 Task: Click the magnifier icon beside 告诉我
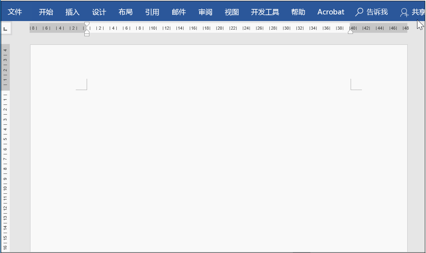click(359, 12)
